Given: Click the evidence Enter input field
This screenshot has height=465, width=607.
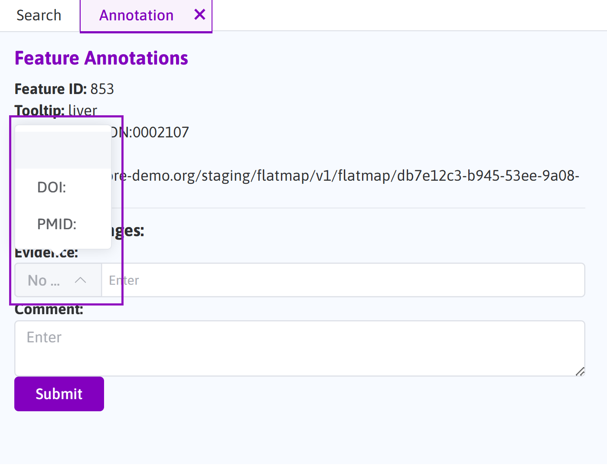Looking at the screenshot, I should click(x=343, y=280).
